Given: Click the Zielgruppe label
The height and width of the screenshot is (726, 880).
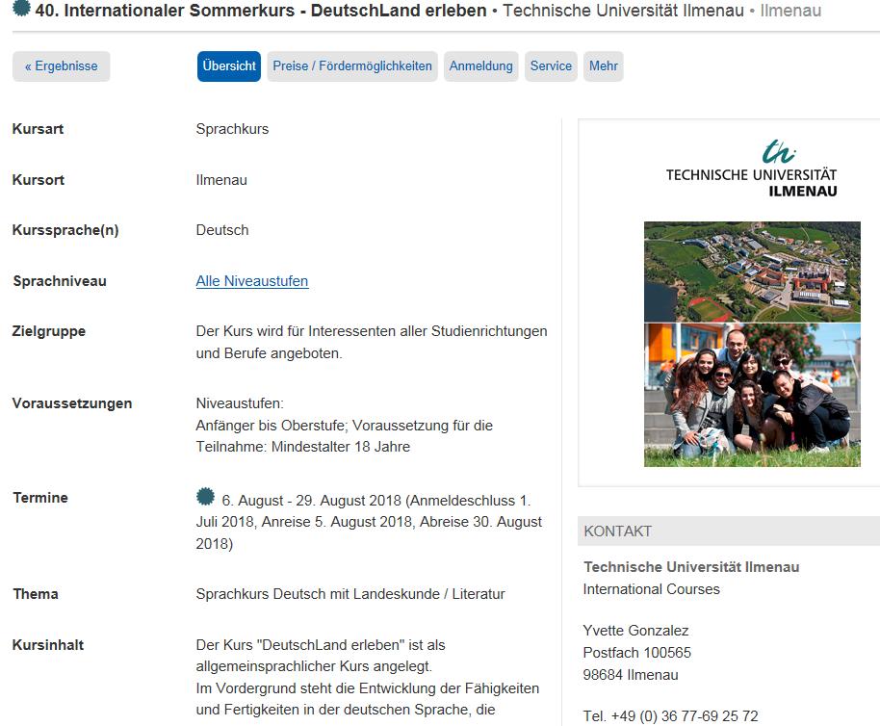Looking at the screenshot, I should [49, 331].
